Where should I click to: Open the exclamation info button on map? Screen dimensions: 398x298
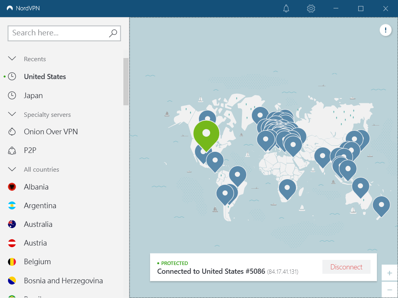(x=386, y=31)
